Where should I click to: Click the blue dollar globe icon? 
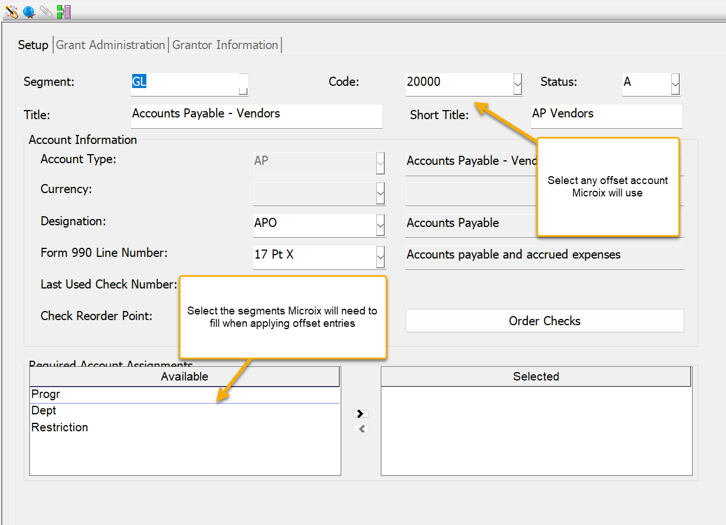click(29, 11)
